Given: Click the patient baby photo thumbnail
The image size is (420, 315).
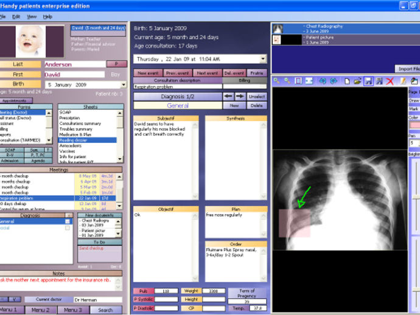Looking at the screenshot, I should [x=30, y=41].
